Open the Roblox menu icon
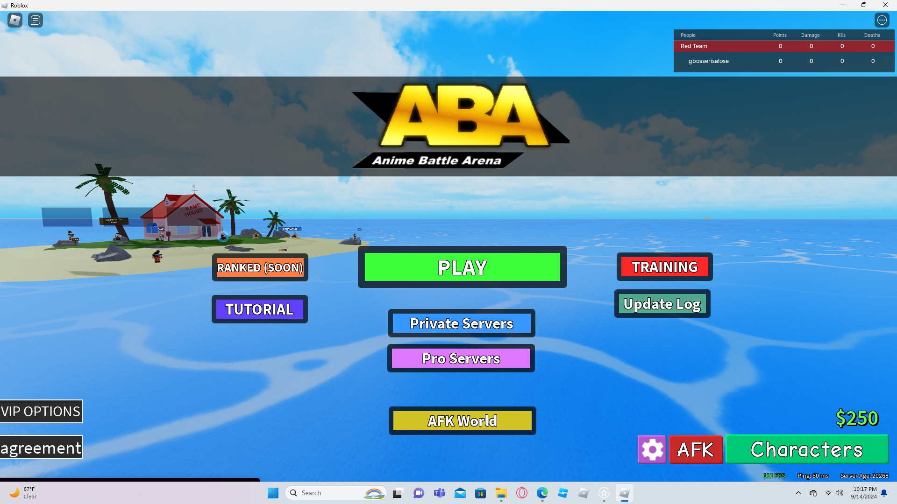Viewport: 897px width, 504px height. pos(15,20)
